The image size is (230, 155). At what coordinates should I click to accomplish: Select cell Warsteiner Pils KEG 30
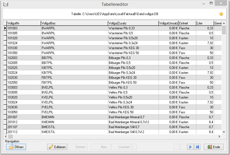click(x=133, y=48)
